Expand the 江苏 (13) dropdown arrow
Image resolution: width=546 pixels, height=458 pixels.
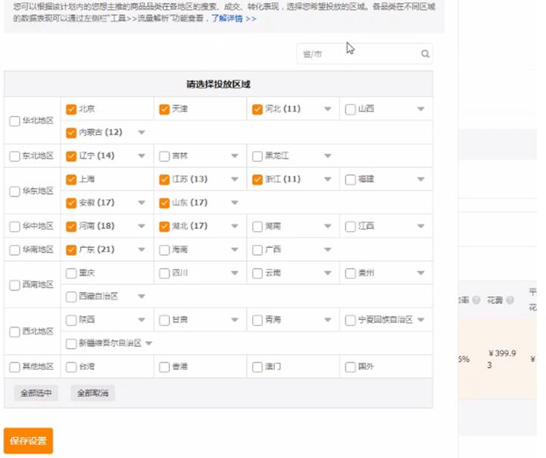(235, 179)
